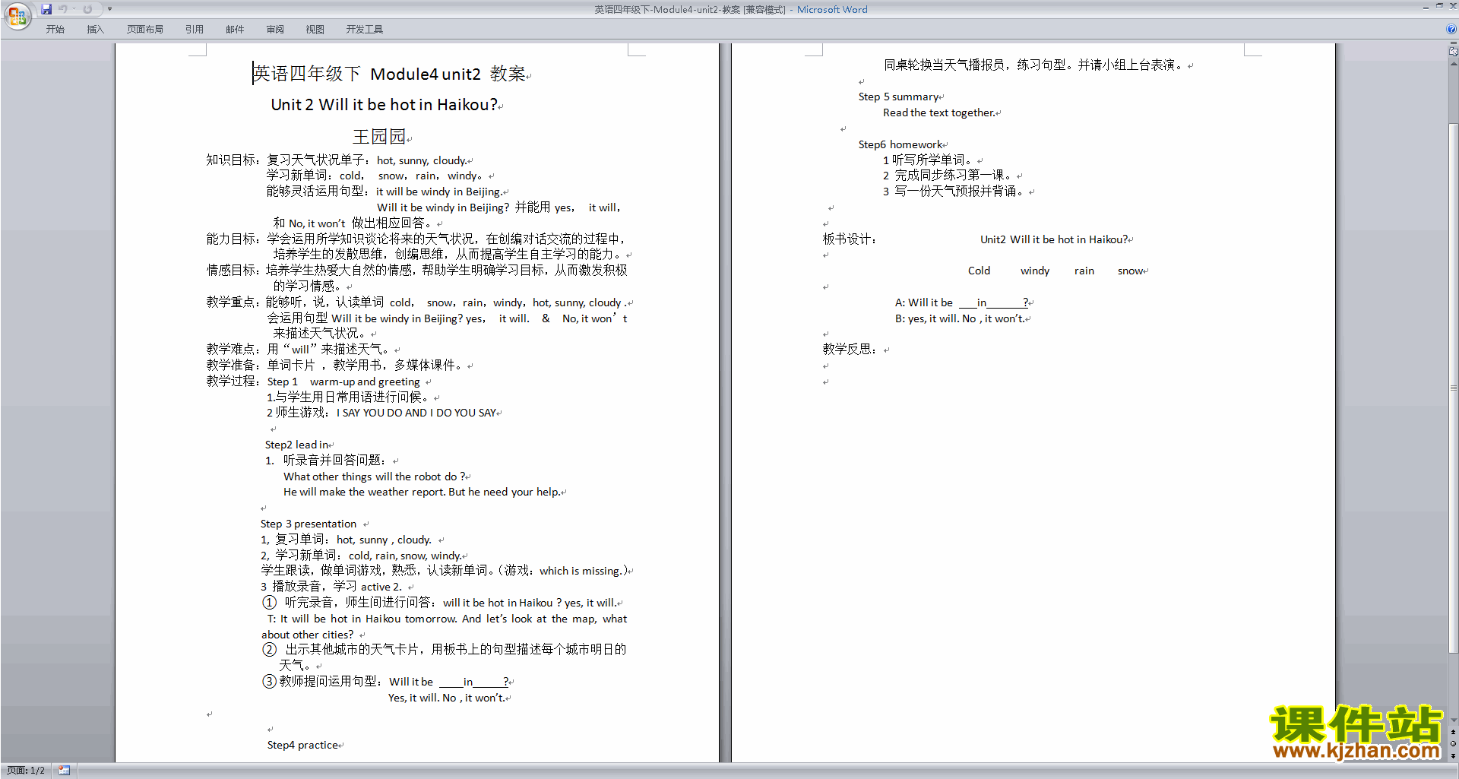Click the macro recording icon in status bar
The width and height of the screenshot is (1459, 779).
pyautogui.click(x=65, y=771)
